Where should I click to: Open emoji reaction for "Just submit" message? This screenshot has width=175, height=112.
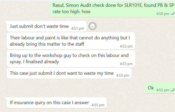coord(92,26)
